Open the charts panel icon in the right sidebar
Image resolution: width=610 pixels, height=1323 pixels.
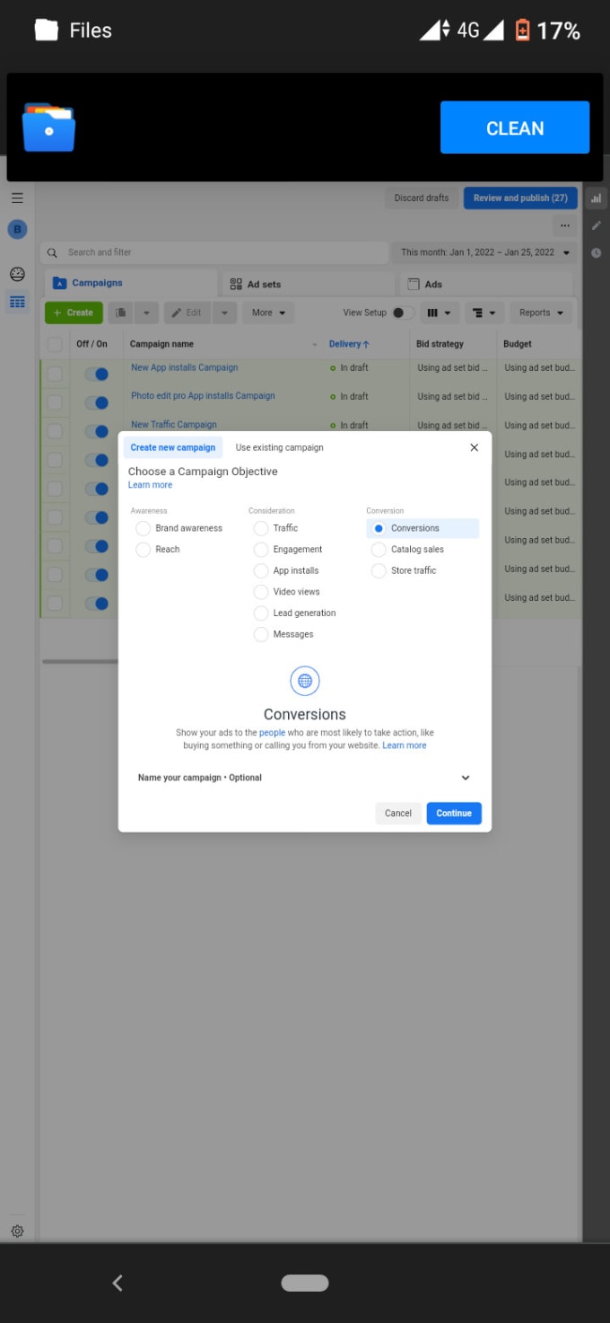pos(596,198)
